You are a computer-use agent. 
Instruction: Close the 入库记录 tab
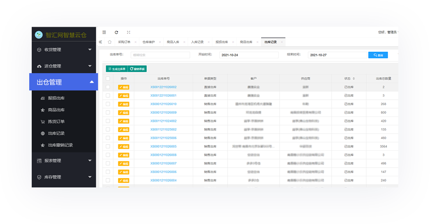209,42
